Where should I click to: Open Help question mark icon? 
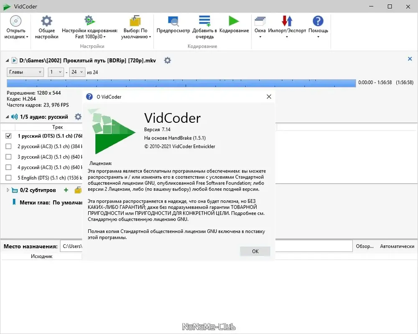(x=318, y=21)
